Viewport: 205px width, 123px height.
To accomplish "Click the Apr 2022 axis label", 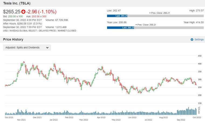I will coord(101,117).
